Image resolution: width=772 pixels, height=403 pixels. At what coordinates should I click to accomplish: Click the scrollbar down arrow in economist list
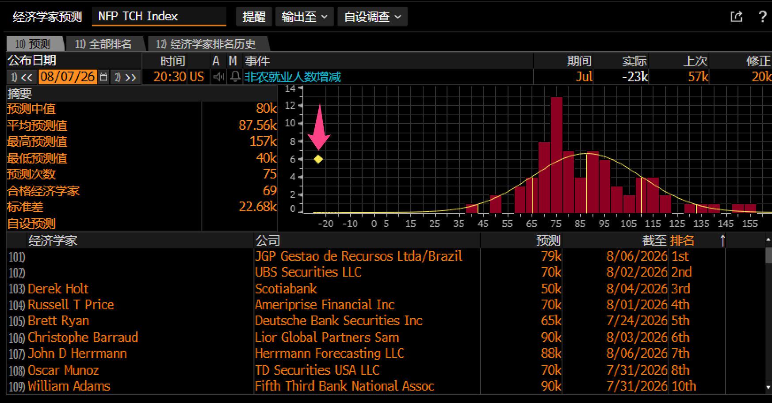(x=768, y=388)
